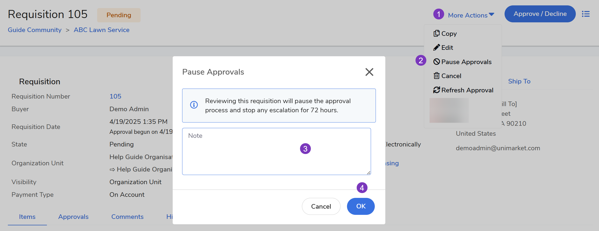Image resolution: width=599 pixels, height=231 pixels.
Task: Switch to the Approvals tab
Action: 73,217
